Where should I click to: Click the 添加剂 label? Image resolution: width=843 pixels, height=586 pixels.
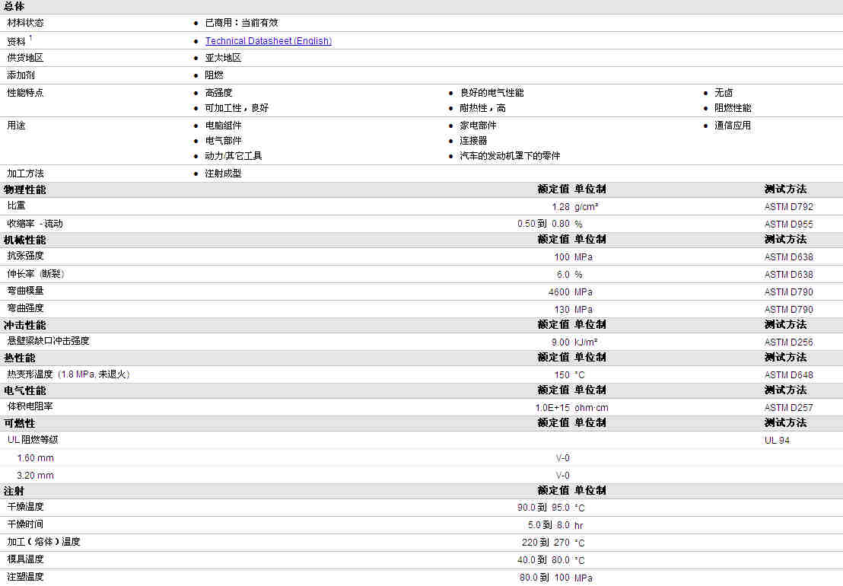coord(21,75)
